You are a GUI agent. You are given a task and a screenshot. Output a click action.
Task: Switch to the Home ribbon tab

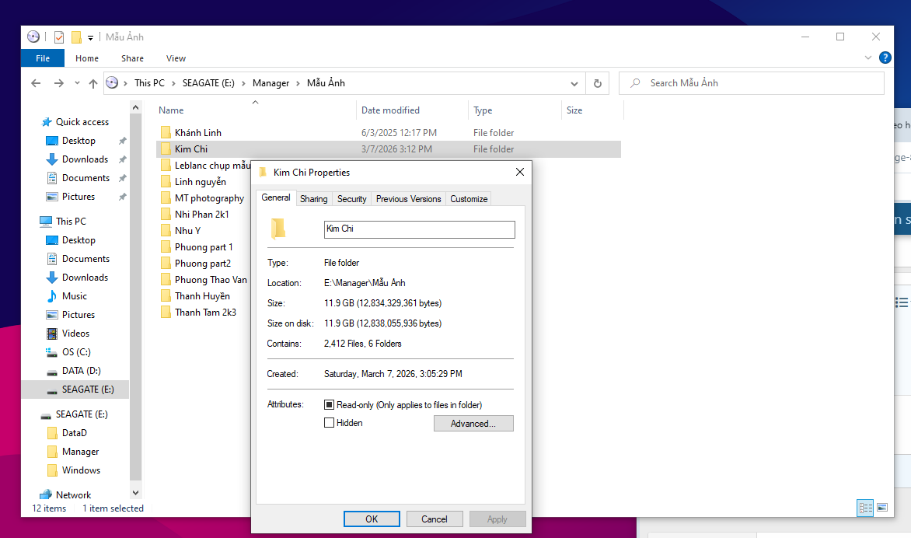click(86, 58)
